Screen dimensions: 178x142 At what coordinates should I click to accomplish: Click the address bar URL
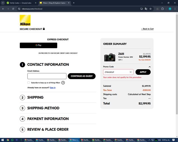point(32,9)
